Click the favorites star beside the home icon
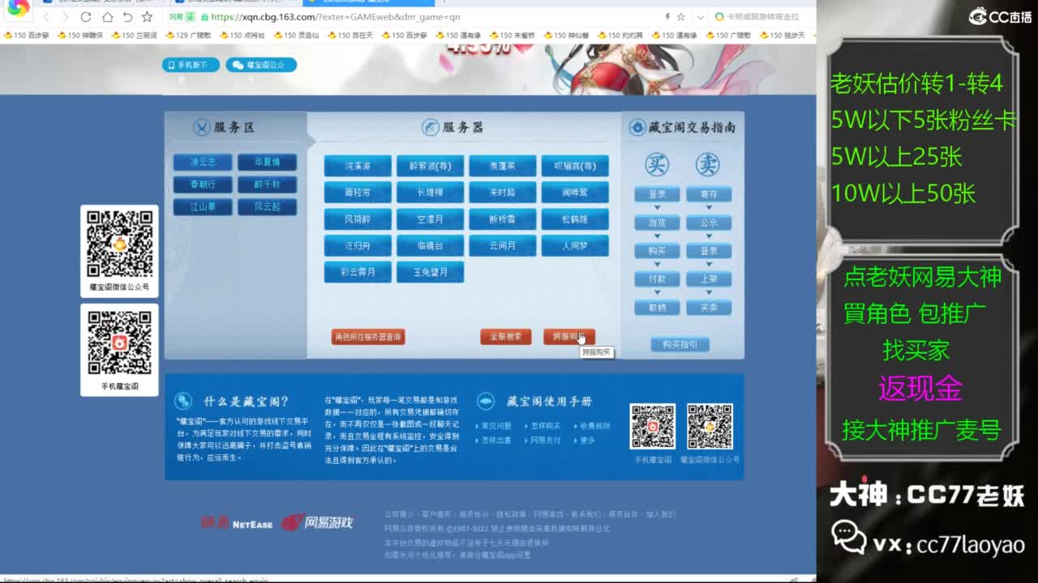Viewport: 1038px width, 583px height. 147,17
